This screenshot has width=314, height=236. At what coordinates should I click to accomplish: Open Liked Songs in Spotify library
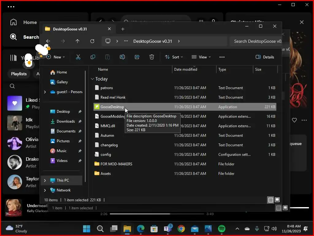(x=23, y=103)
